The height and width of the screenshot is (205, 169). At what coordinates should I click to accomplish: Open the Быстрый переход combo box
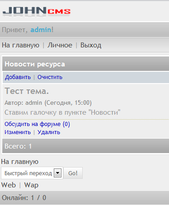pos(32,173)
